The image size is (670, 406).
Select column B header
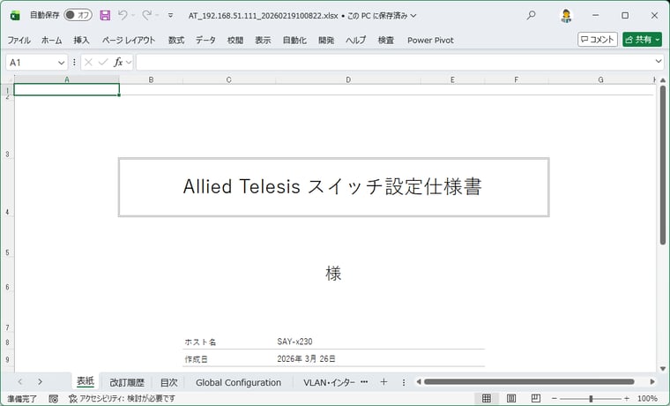coord(151,79)
